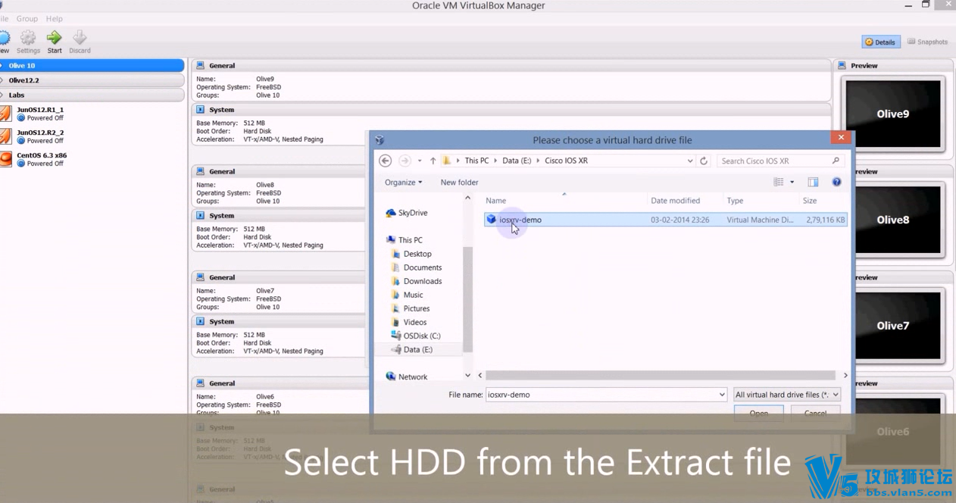Click Olive9 System section chip icon
The width and height of the screenshot is (956, 503).
click(200, 110)
